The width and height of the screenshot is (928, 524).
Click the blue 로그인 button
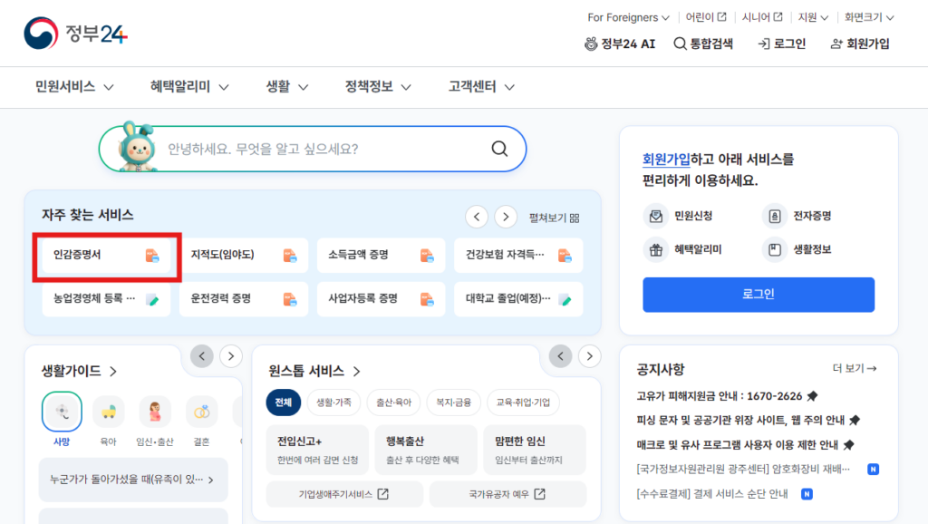759,295
